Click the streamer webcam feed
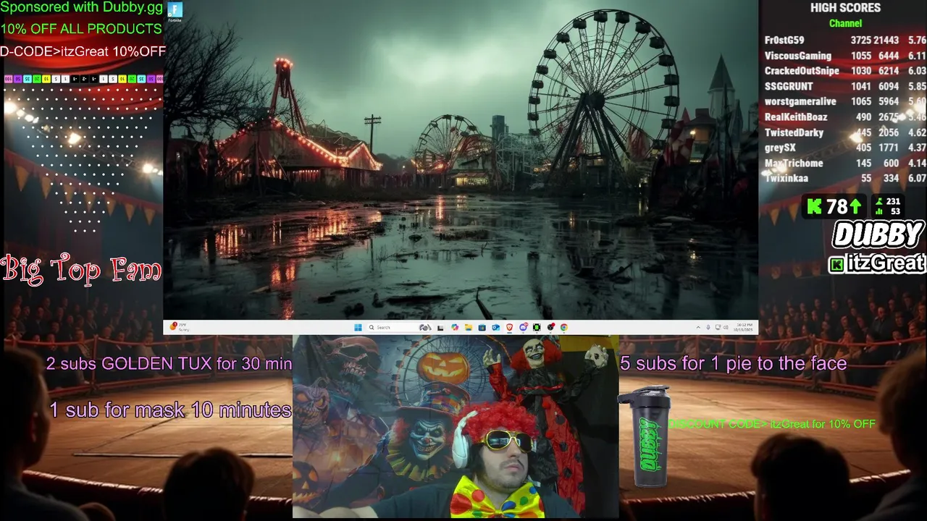The width and height of the screenshot is (927, 521). click(456, 426)
